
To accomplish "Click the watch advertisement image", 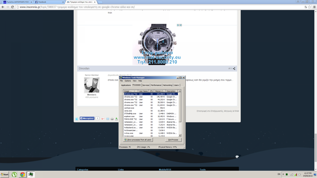I will tap(157, 44).
